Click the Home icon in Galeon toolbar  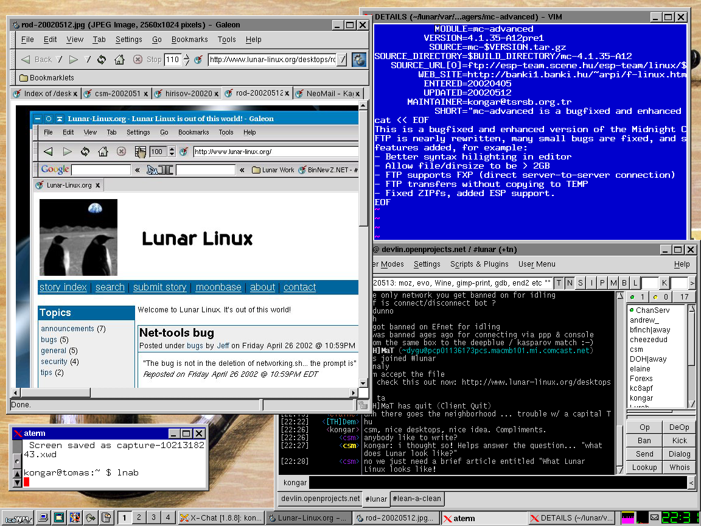119,60
